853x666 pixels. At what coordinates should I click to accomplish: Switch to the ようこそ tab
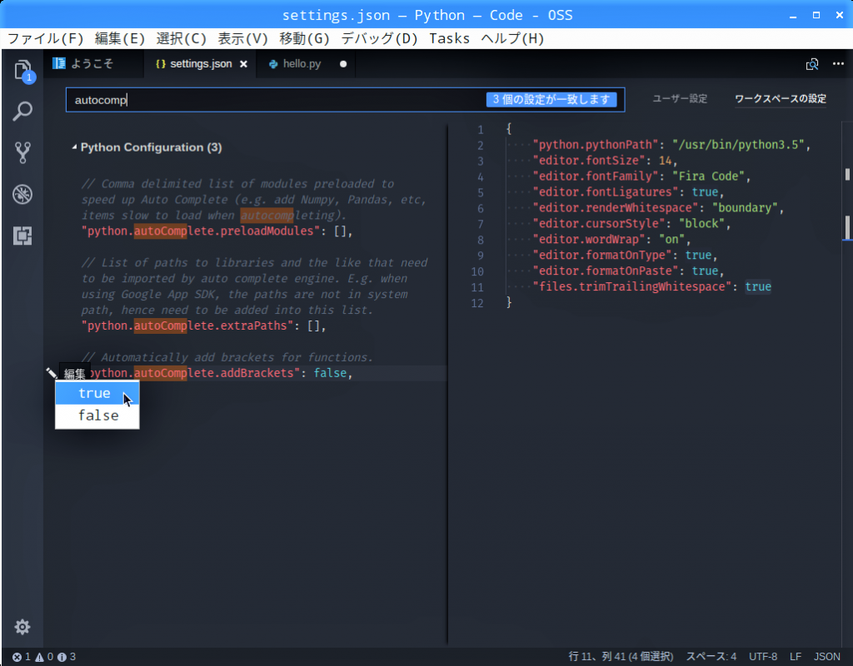point(93,64)
